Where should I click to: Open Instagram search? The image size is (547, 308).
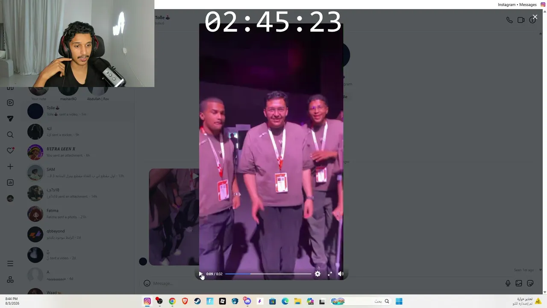click(x=10, y=135)
